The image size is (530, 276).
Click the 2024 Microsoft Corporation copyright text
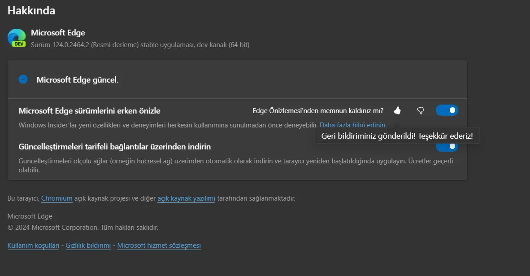coord(83,228)
